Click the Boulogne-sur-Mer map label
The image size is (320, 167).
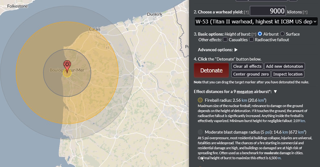(67, 70)
